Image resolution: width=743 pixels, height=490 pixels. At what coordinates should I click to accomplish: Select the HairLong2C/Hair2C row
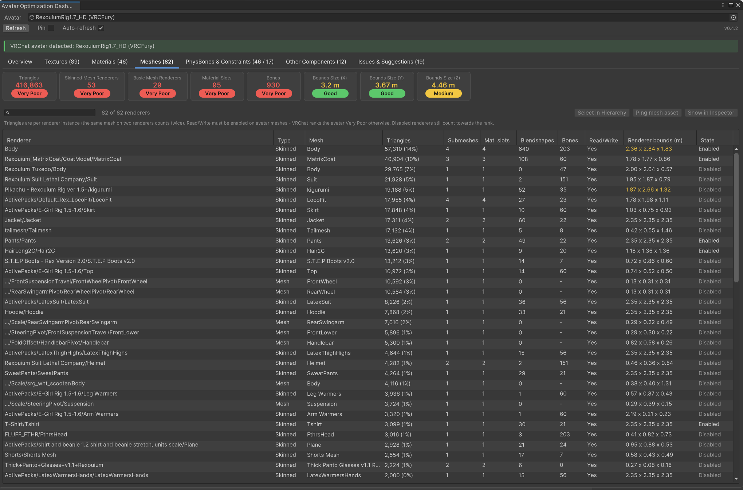point(368,251)
